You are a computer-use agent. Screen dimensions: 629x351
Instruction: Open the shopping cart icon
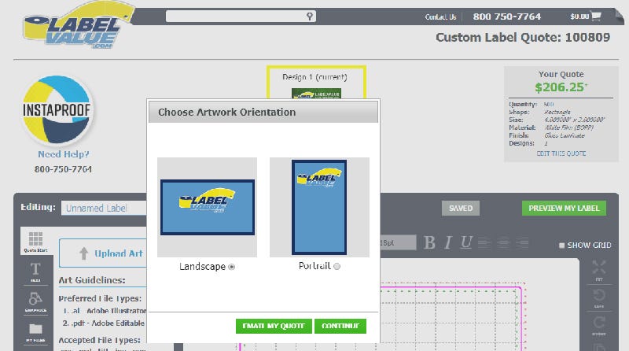[596, 16]
